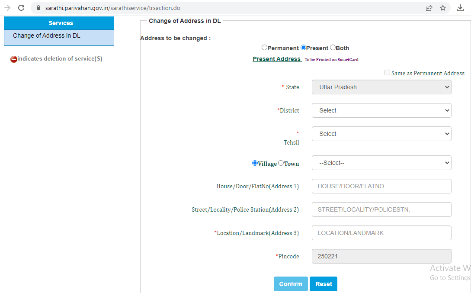Click the Services panel header
Screen dimensions: 471x293
point(59,23)
